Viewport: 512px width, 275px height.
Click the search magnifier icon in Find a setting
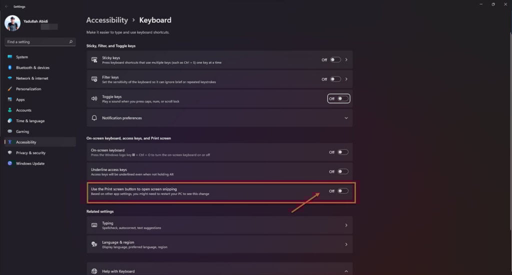pyautogui.click(x=71, y=42)
